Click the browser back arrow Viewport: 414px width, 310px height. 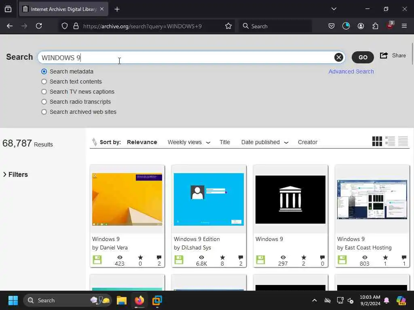click(x=10, y=26)
